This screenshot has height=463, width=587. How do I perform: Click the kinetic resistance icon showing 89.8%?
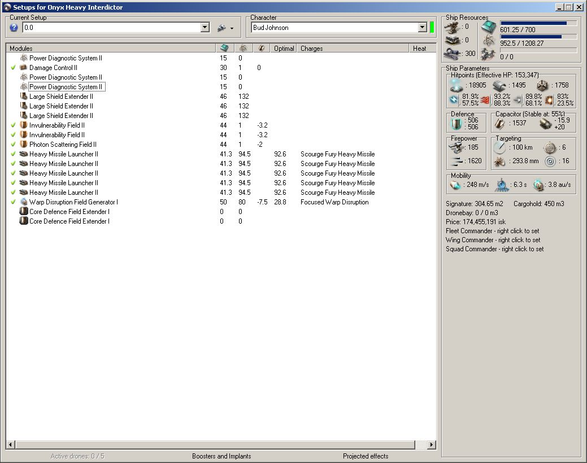click(x=518, y=100)
